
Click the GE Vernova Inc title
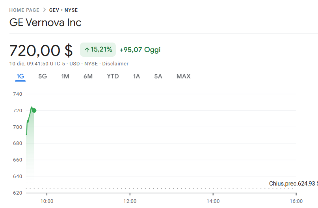(45, 22)
